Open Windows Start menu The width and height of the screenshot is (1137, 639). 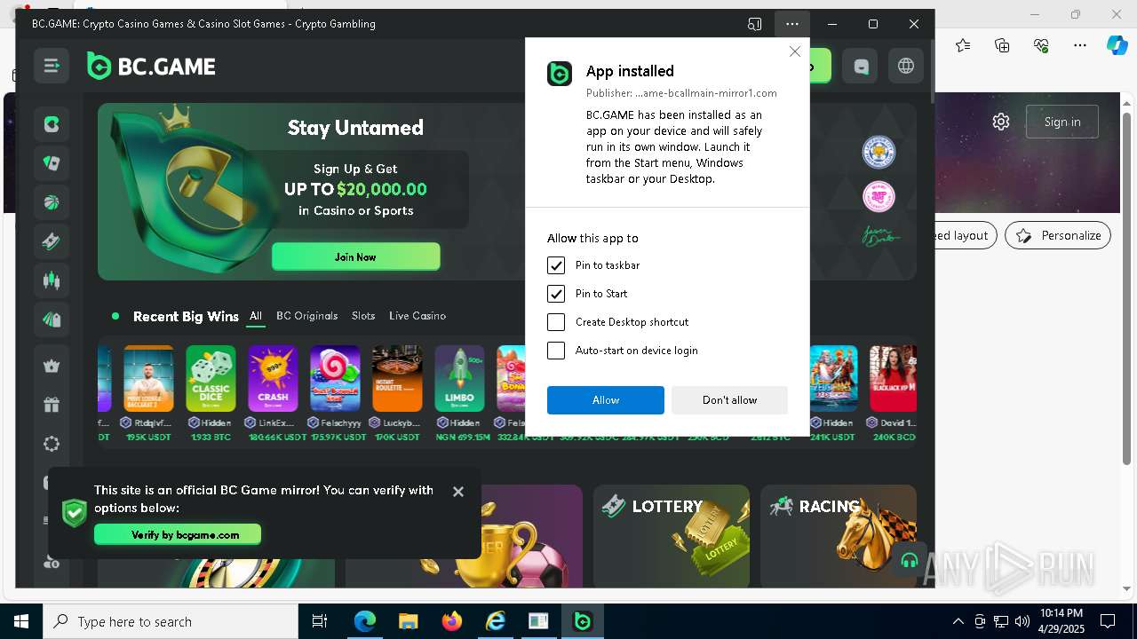click(21, 621)
